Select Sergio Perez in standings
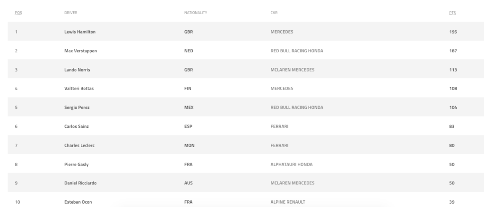Screen dimensions: 484x207 pos(77,108)
